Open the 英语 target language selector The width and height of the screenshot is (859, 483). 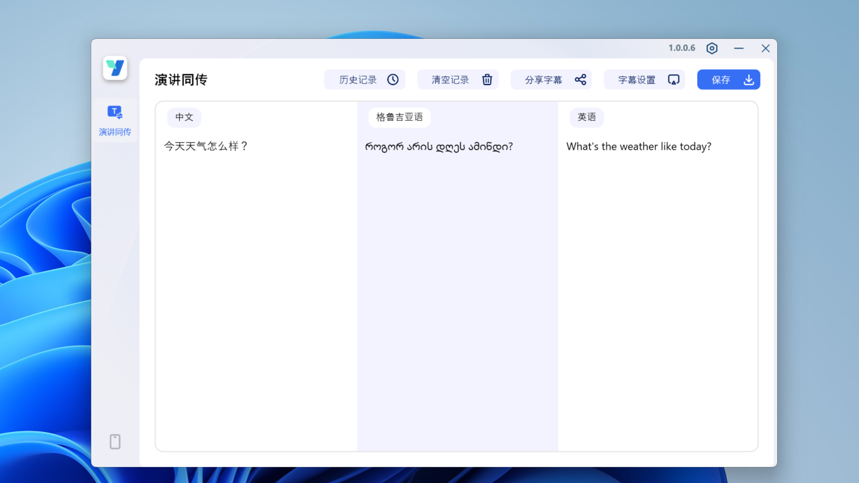point(587,117)
